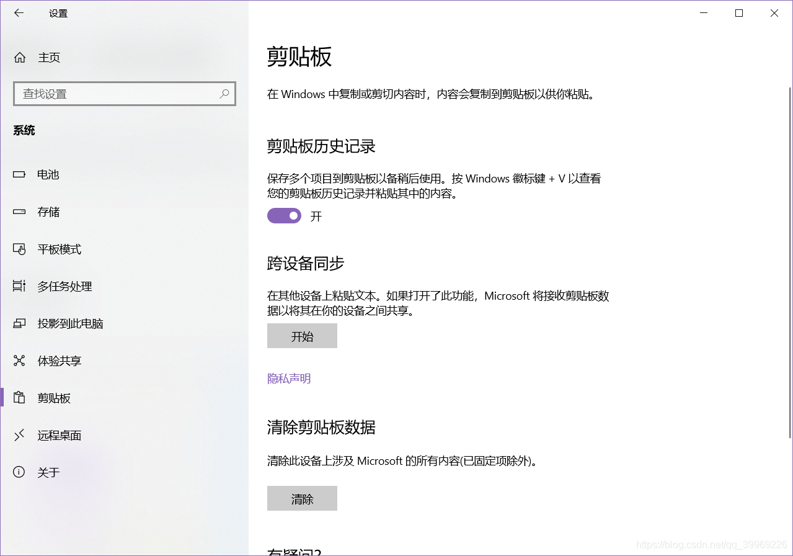The width and height of the screenshot is (793, 556).
Task: Close the Settings window
Action: (x=774, y=12)
